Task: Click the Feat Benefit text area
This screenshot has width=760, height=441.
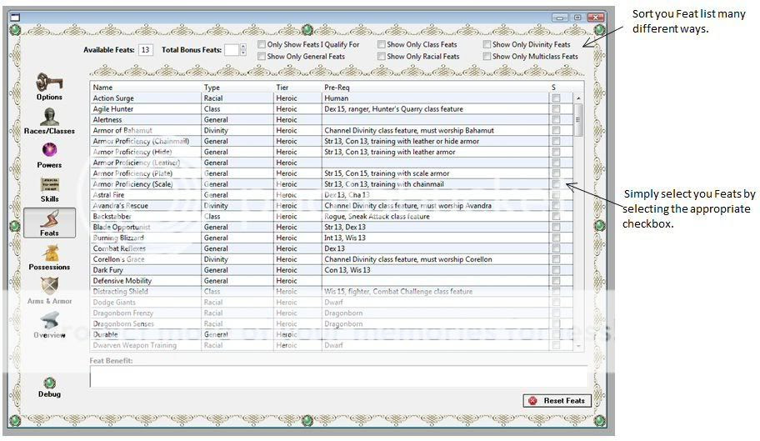Action: click(x=338, y=376)
